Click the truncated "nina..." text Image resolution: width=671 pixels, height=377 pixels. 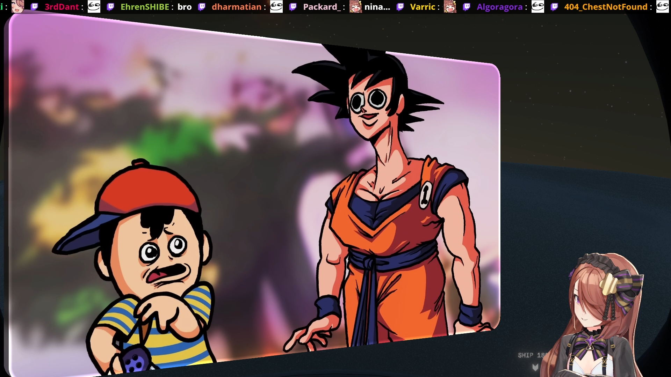377,7
